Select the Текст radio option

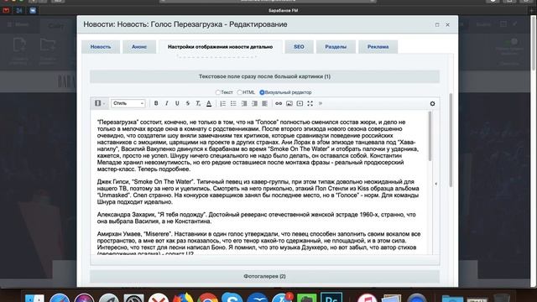[218, 92]
